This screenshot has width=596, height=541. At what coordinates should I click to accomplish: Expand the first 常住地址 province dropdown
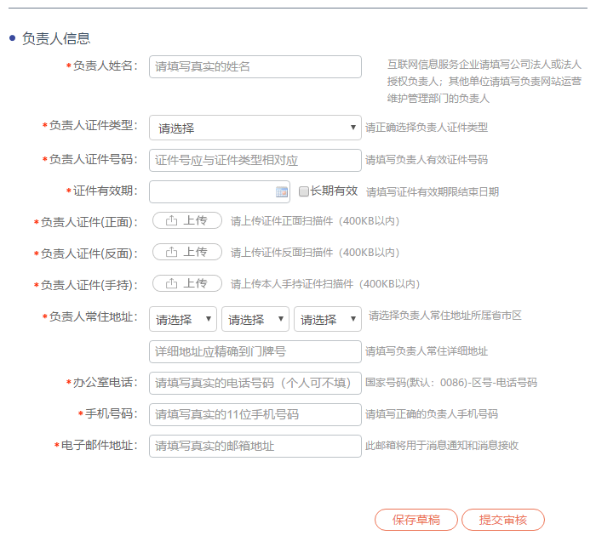coord(183,320)
